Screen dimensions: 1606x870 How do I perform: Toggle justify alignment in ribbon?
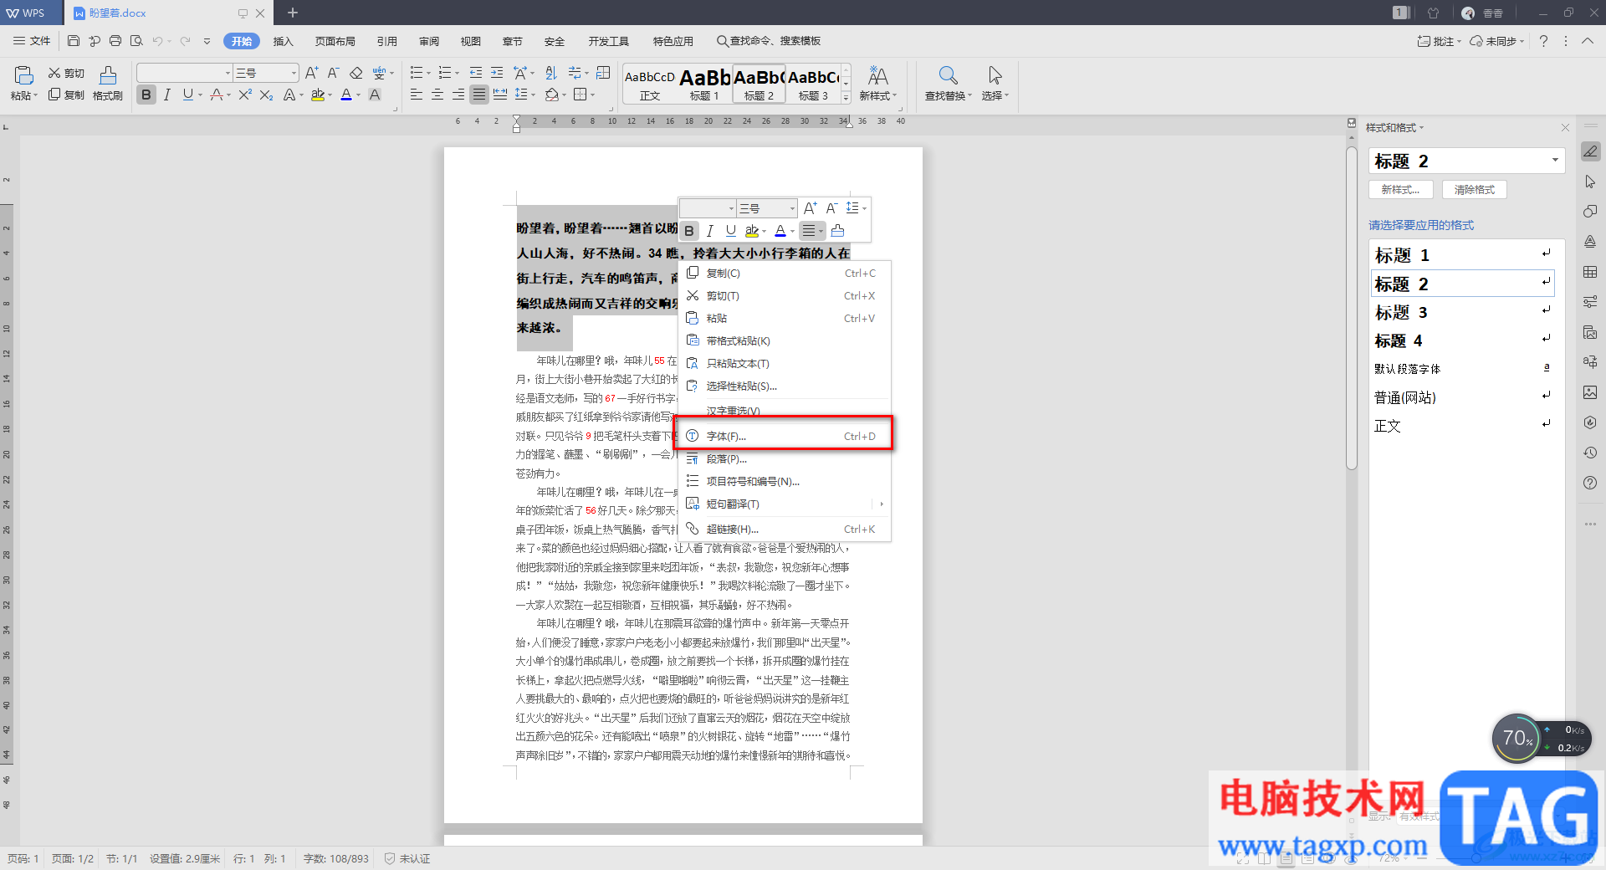478,95
